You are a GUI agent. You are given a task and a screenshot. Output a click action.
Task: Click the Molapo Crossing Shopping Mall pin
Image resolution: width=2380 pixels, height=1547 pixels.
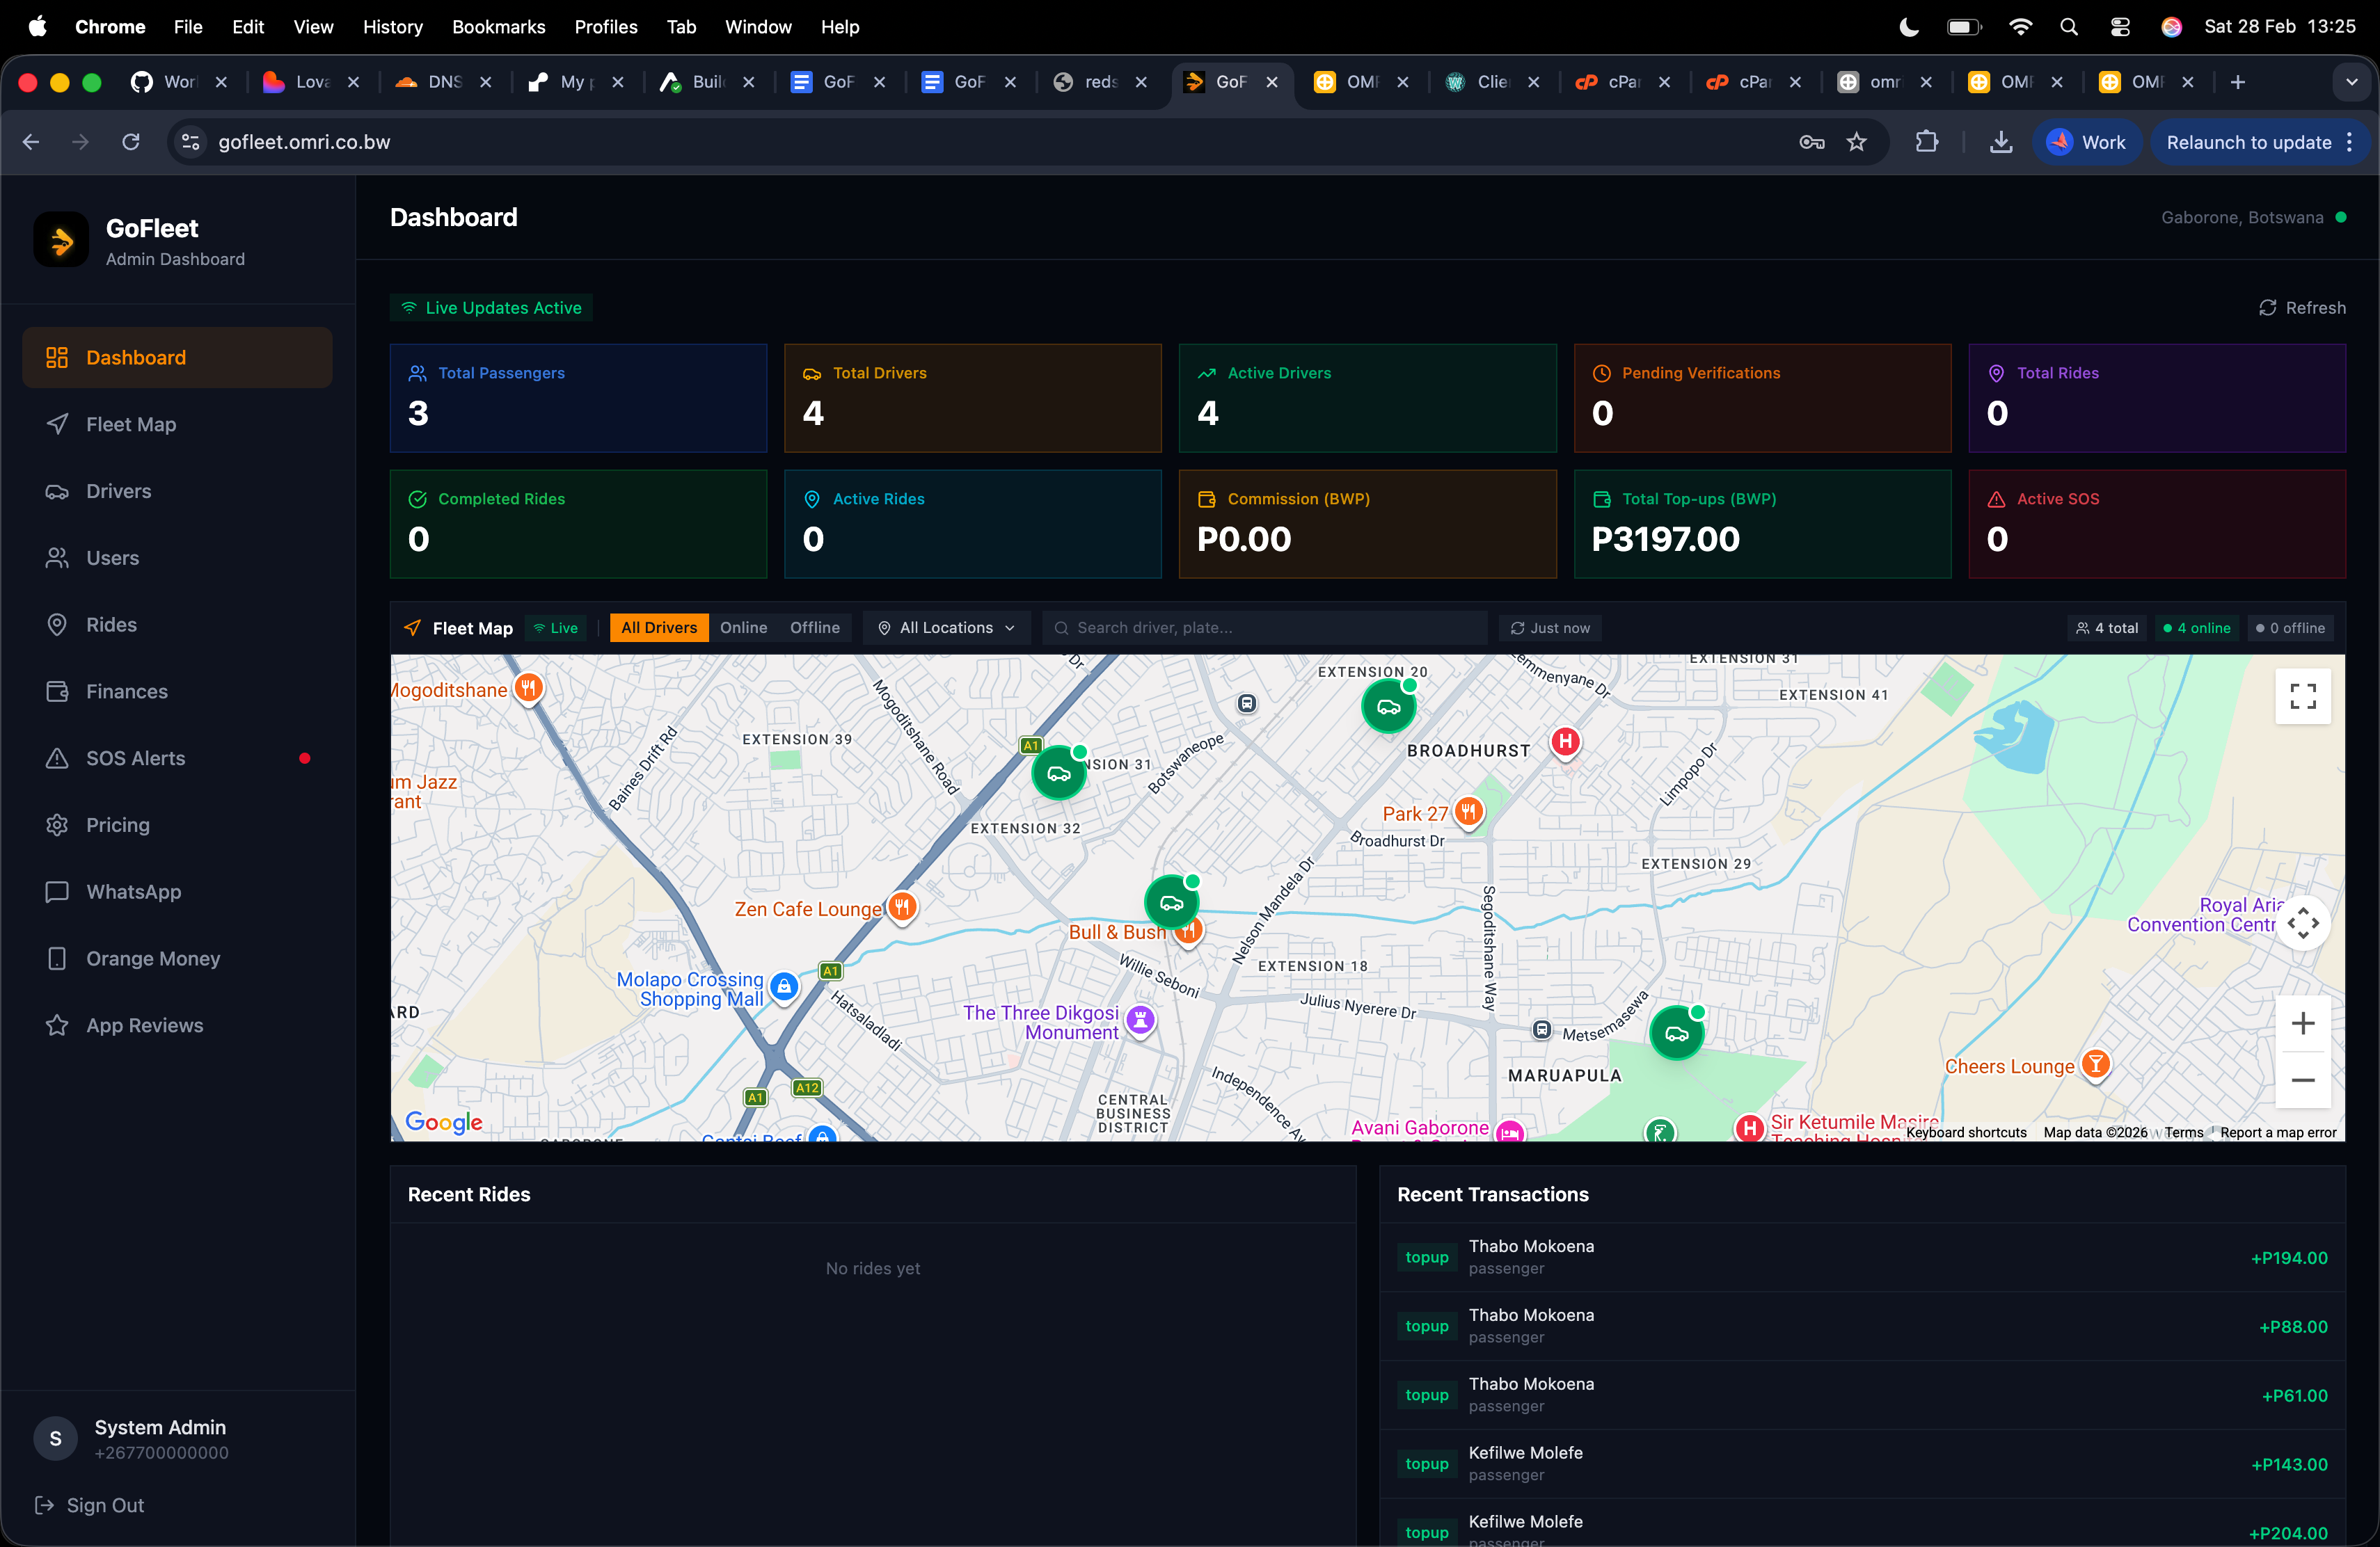point(784,987)
